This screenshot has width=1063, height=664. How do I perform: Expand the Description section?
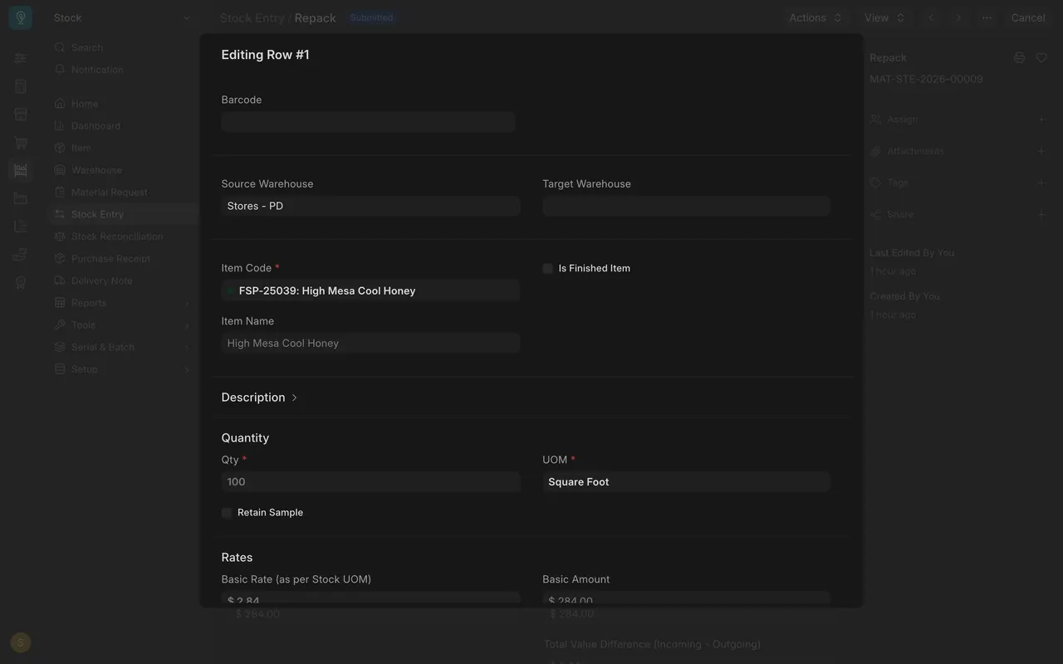coord(259,398)
